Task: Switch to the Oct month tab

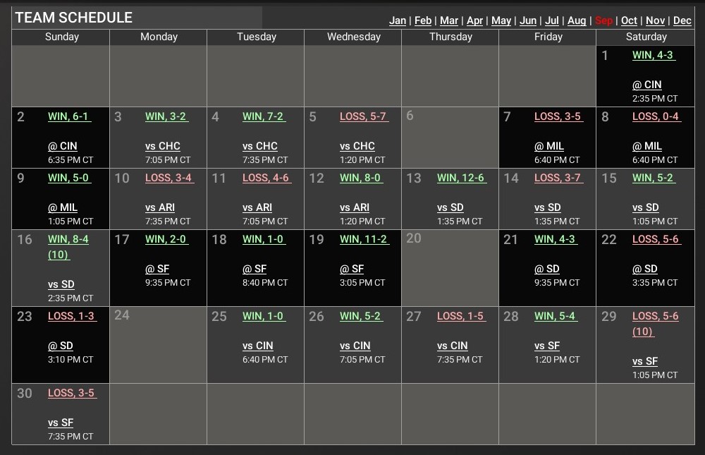Action: coord(629,20)
